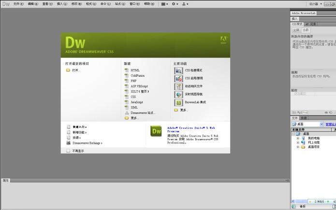Open the 桌面 site dropdown in Files panel

point(307,124)
